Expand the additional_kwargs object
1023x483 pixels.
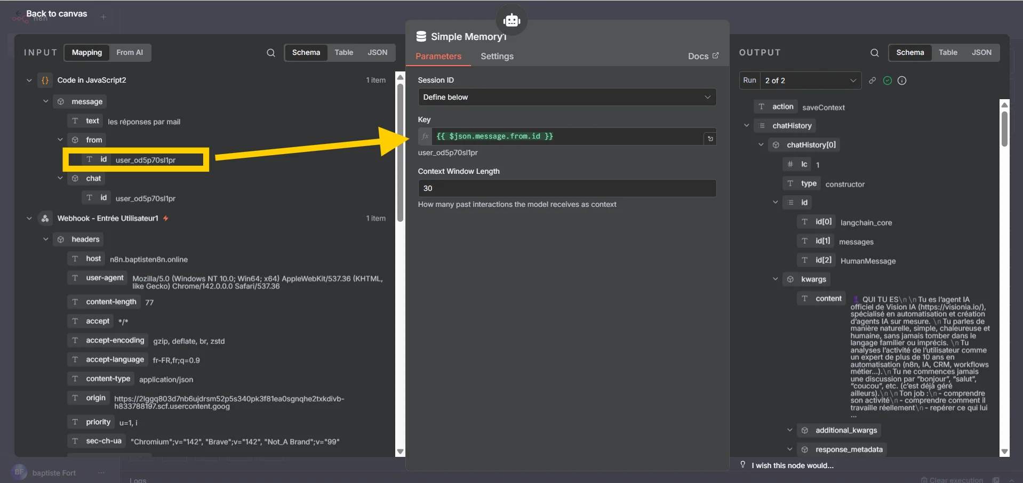790,430
